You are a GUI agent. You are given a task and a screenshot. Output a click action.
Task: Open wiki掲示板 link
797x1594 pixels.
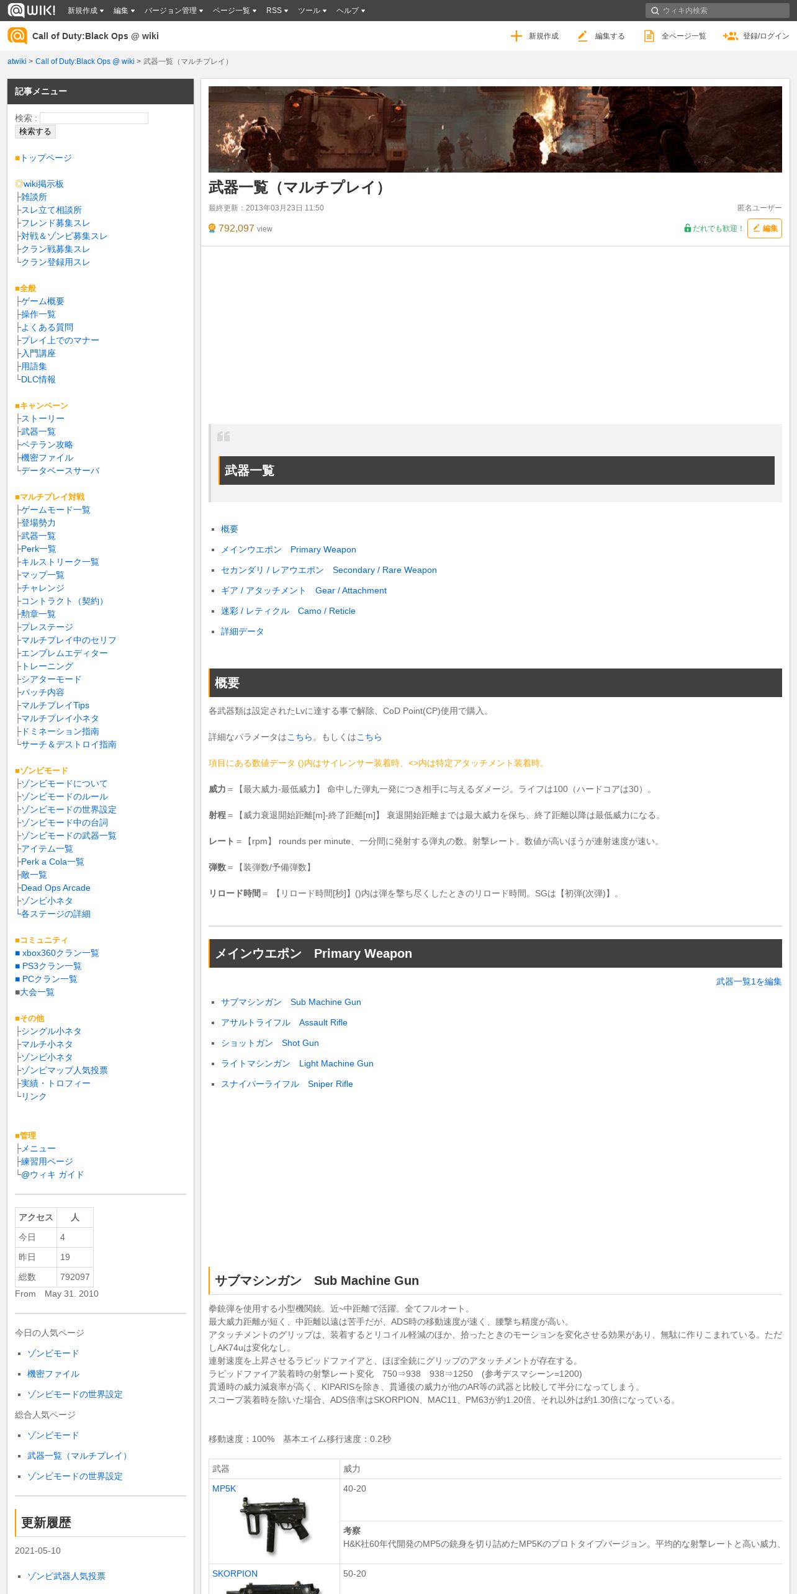(x=43, y=184)
